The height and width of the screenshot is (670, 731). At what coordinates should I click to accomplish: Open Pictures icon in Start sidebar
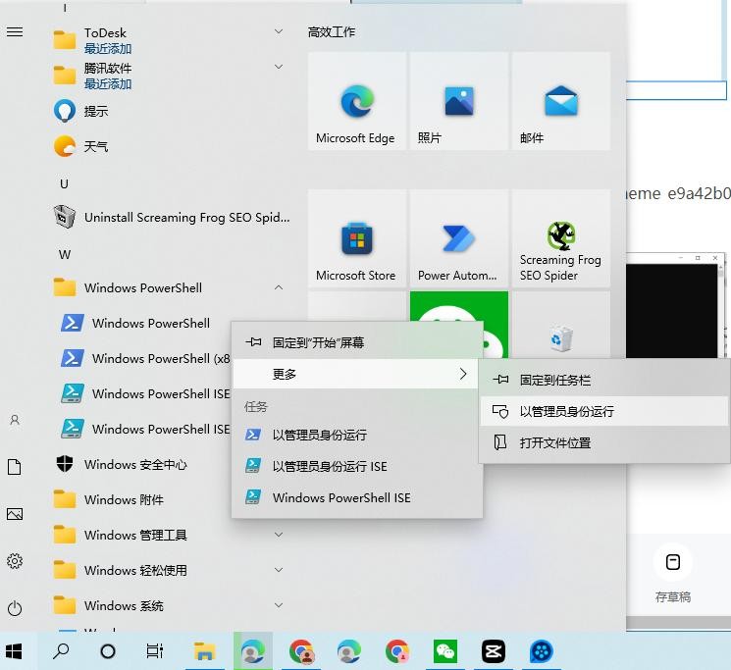[15, 514]
